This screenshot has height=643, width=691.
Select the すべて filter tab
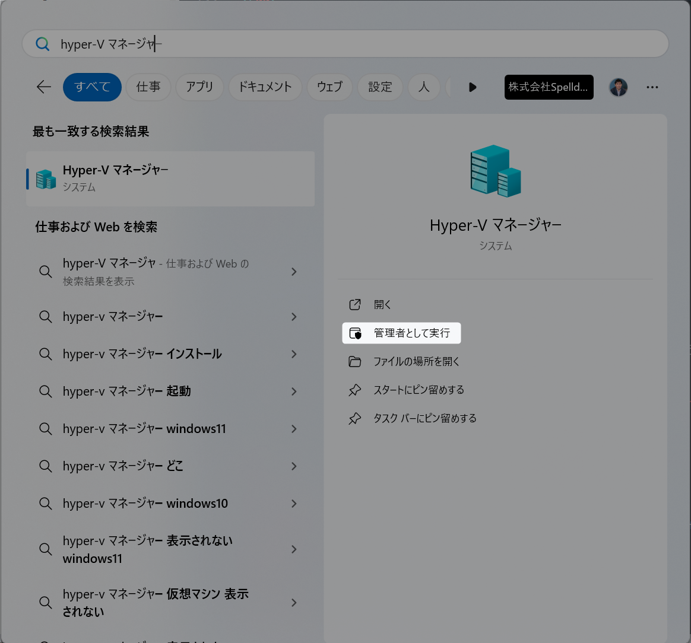click(x=92, y=87)
